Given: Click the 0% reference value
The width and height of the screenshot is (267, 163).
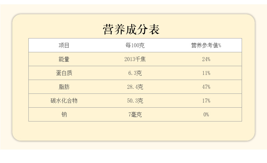Looking at the screenshot, I should pos(206,115).
